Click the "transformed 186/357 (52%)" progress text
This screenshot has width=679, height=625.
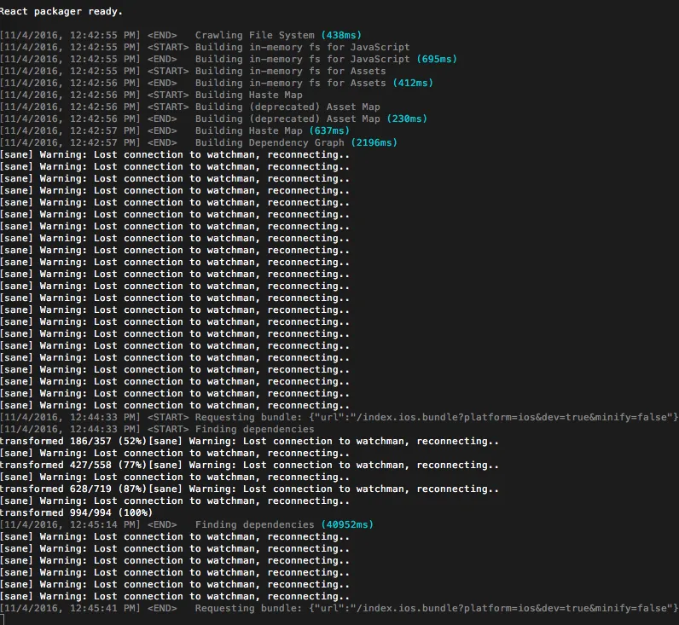coord(73,441)
